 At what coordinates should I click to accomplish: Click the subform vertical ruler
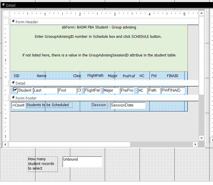(6, 80)
